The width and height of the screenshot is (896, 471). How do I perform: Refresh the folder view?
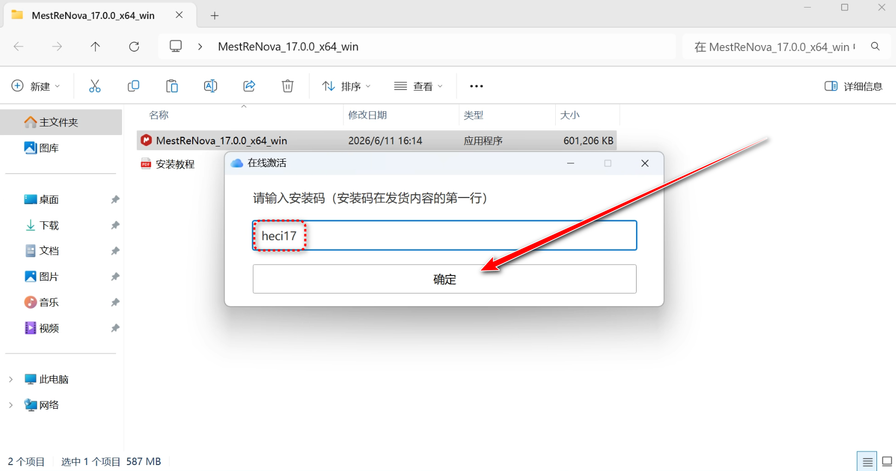(x=134, y=47)
